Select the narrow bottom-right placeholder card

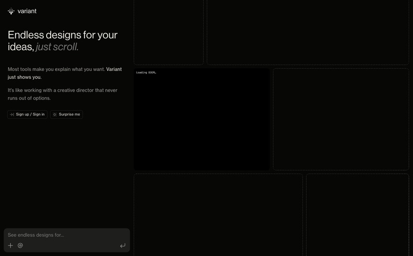[x=358, y=215]
